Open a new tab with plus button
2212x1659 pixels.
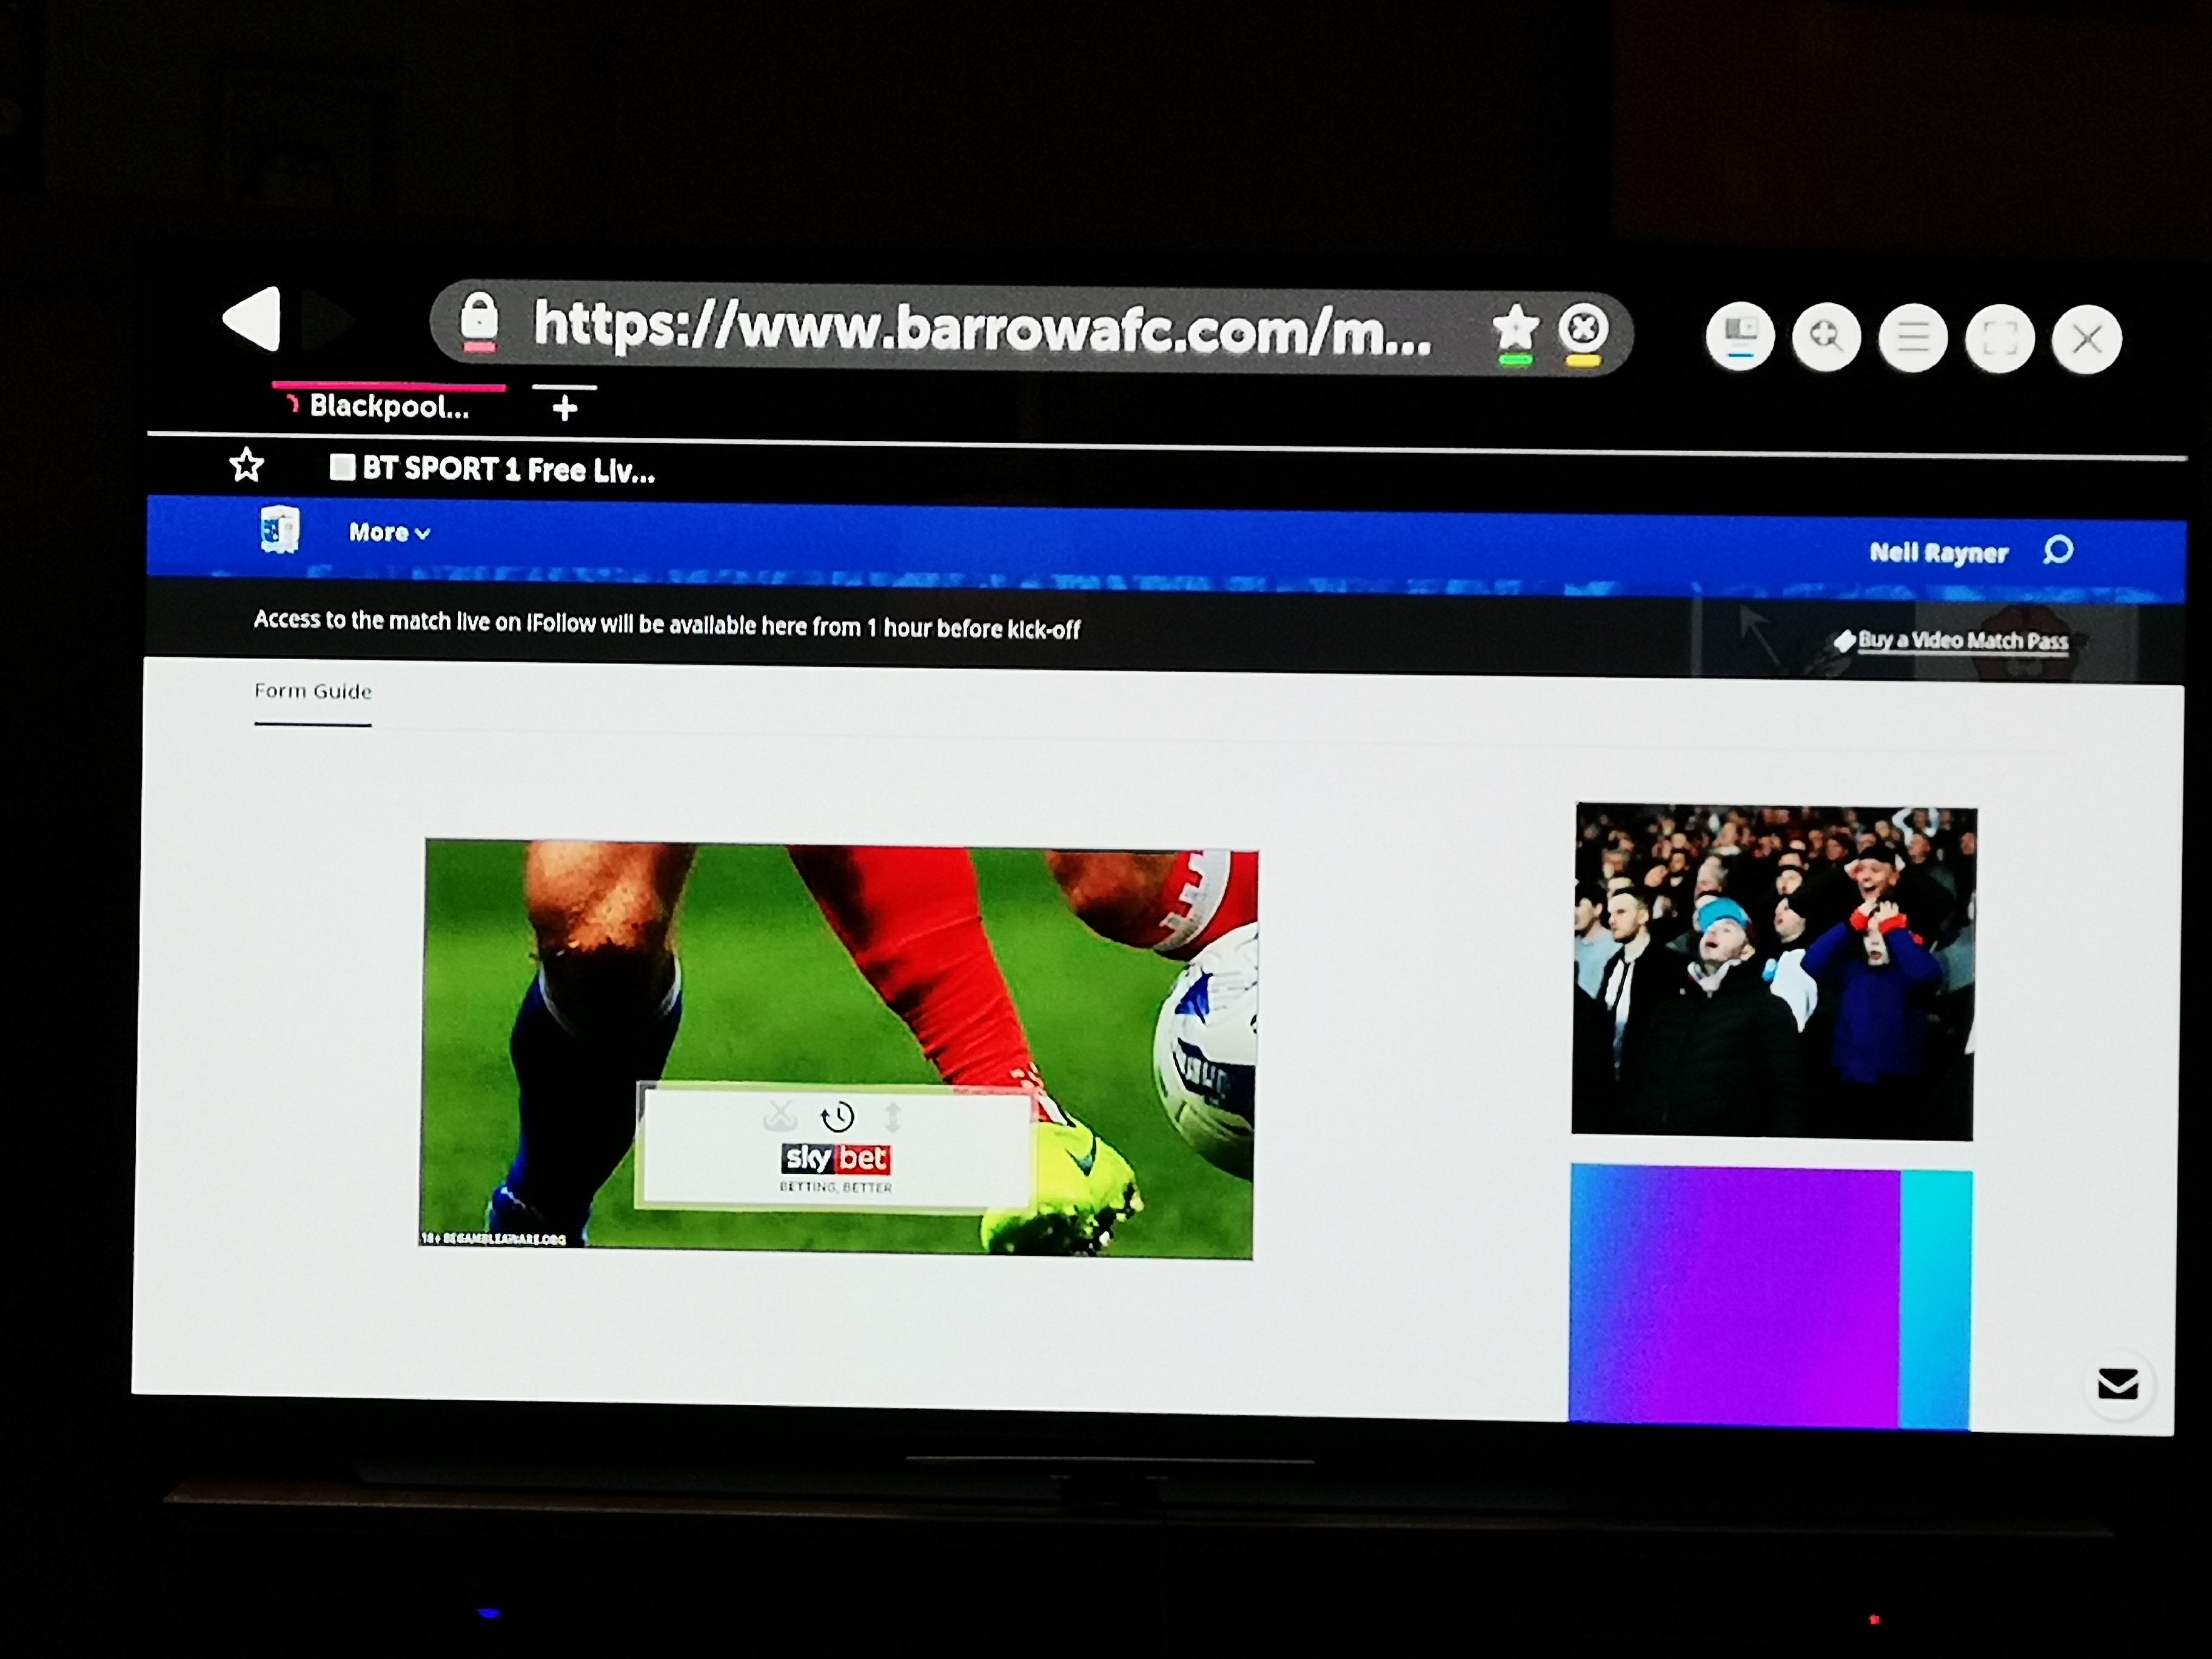(564, 407)
